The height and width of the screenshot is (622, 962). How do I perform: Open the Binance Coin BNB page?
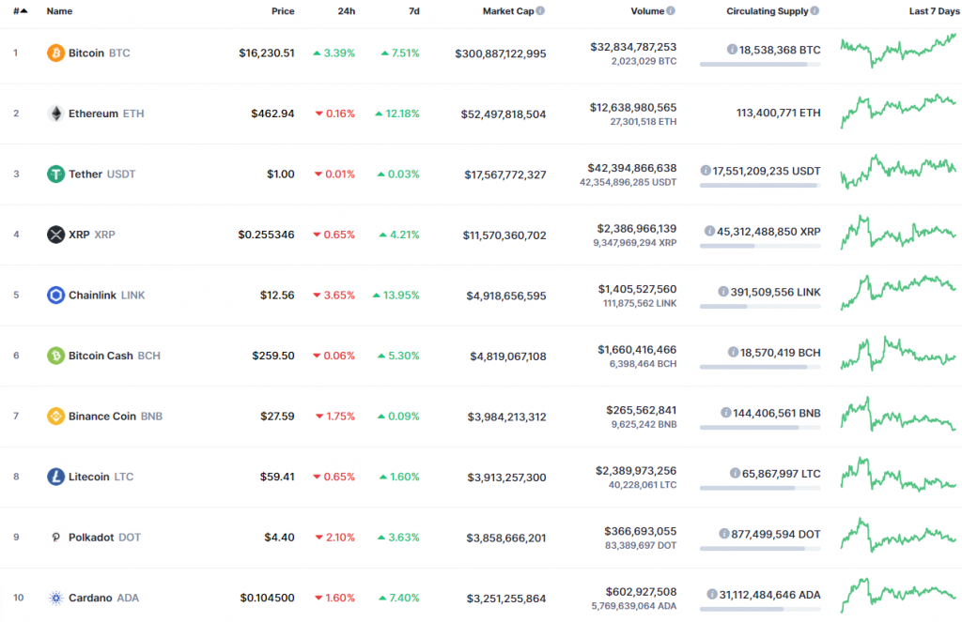pyautogui.click(x=116, y=417)
